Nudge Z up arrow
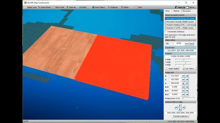220x123 pixels. pos(187,83)
